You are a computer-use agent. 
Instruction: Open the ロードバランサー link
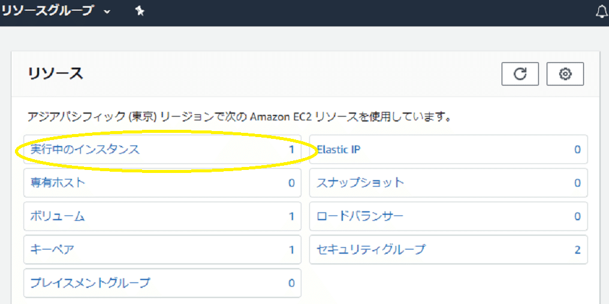(360, 216)
